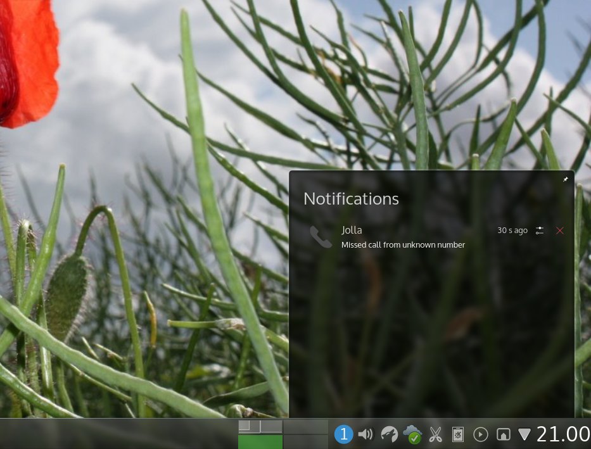Expand hidden system tray icons arrow

(x=524, y=434)
